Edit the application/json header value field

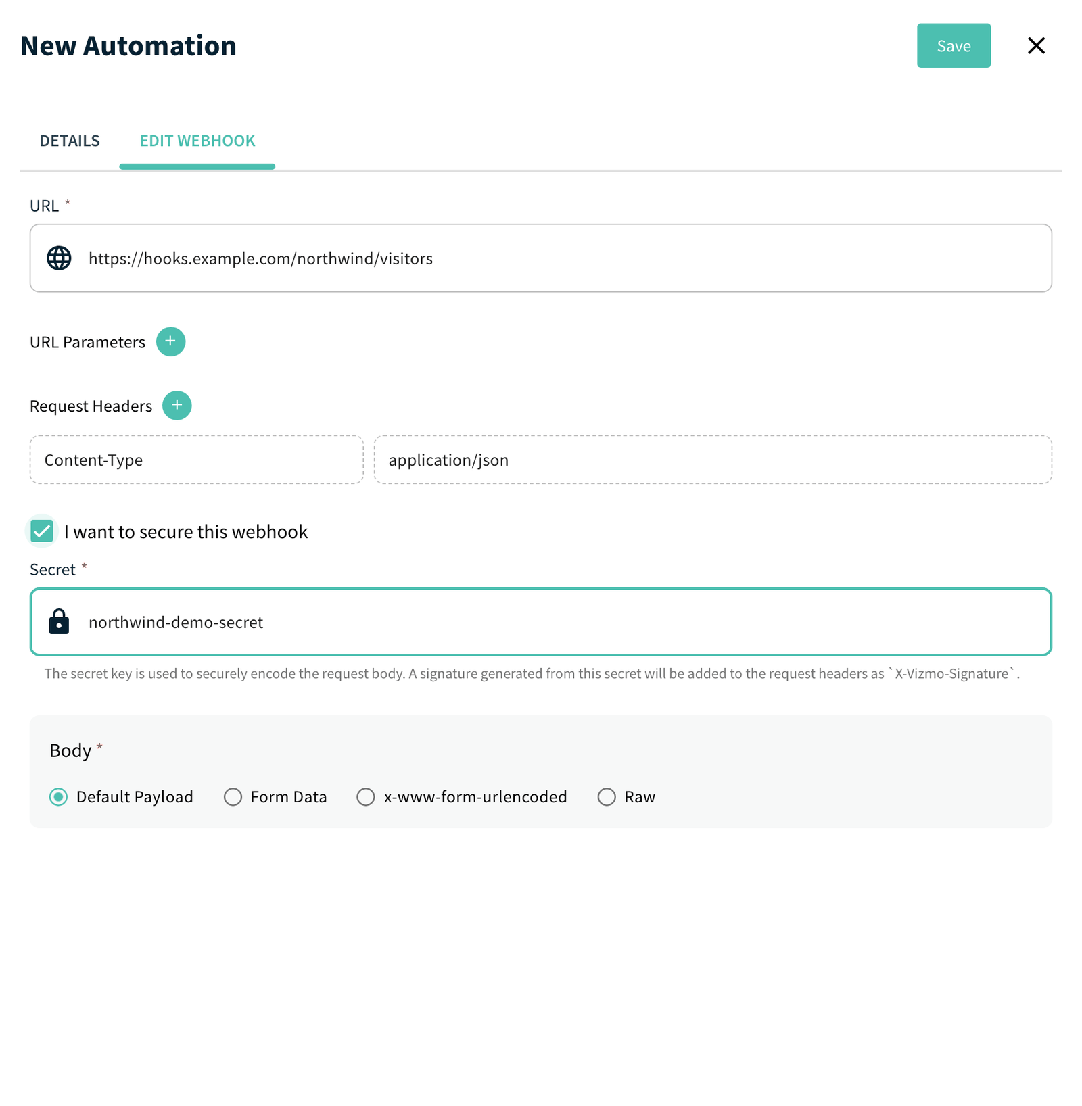point(713,460)
